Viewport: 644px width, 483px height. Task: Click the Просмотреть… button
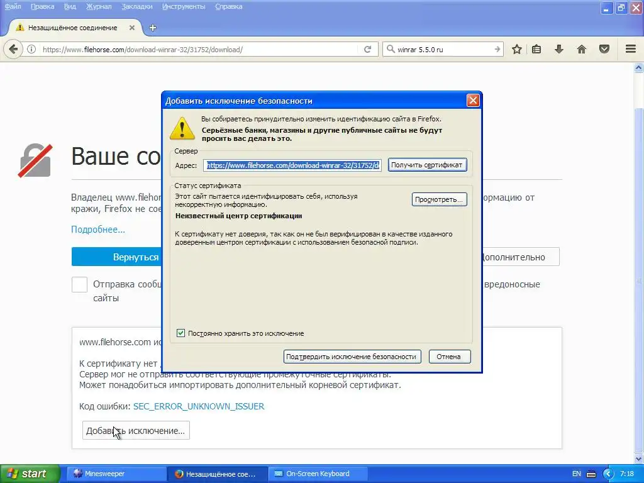[x=439, y=199]
